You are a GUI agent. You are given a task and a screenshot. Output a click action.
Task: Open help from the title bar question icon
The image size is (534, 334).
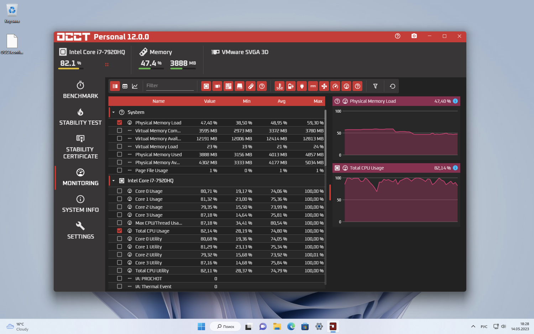pos(398,36)
